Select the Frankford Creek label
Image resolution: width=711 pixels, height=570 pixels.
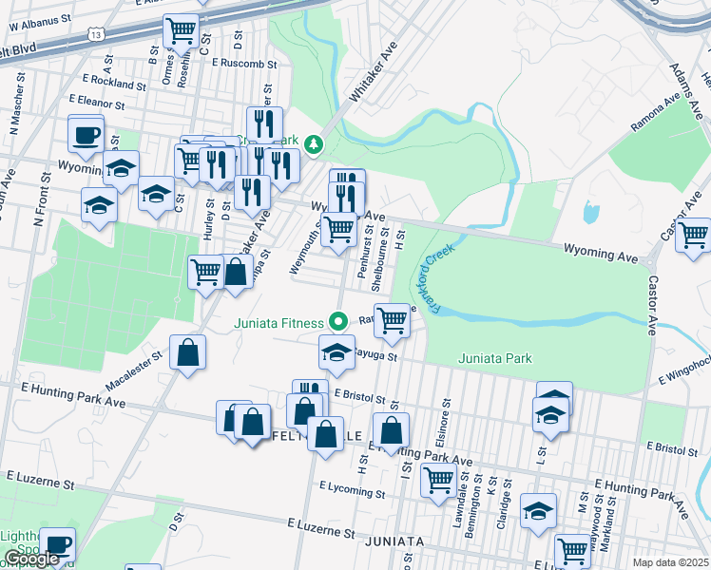pos(435,278)
